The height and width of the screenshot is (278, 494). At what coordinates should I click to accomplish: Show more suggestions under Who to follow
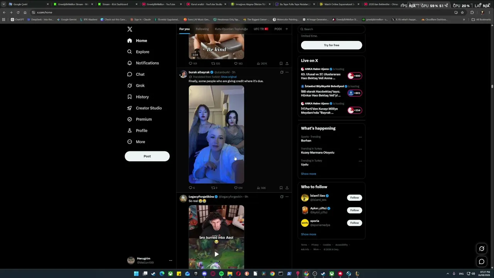coord(308,234)
